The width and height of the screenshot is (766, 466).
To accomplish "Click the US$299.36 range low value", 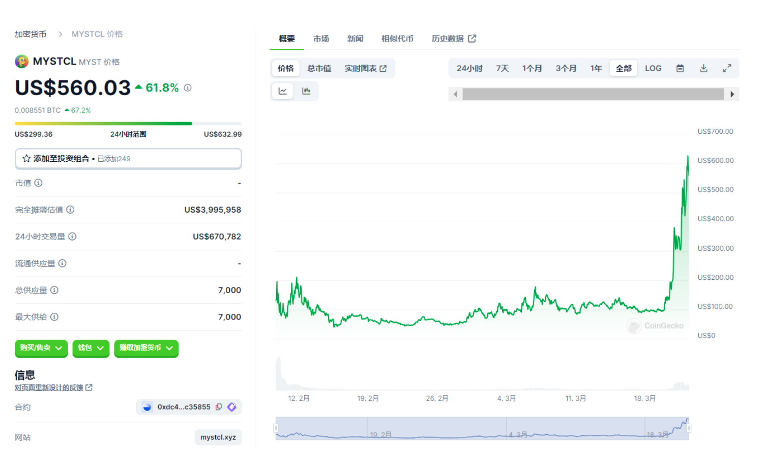I will [34, 134].
